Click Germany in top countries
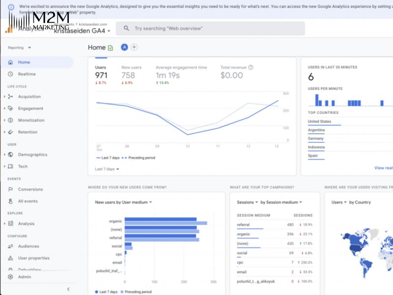This screenshot has height=295, width=393. [315, 139]
